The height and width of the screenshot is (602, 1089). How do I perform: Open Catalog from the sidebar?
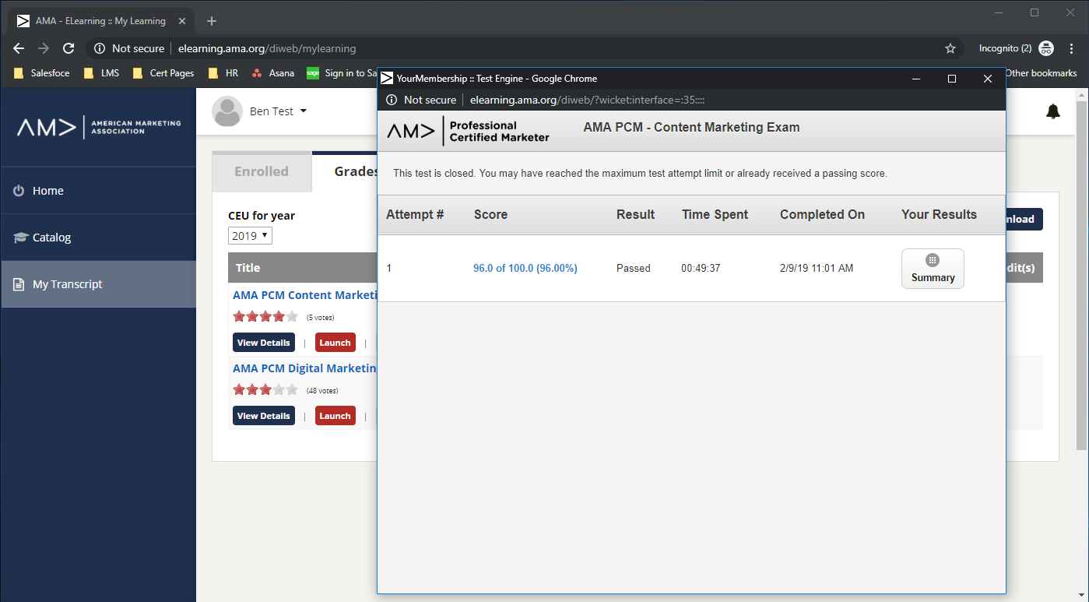[50, 237]
